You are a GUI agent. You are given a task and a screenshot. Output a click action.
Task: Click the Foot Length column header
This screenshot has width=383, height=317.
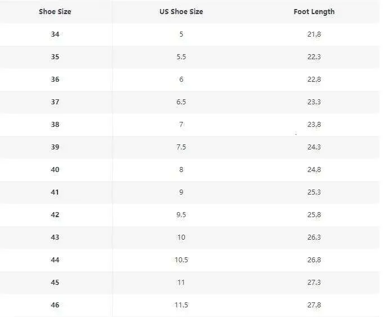(314, 12)
